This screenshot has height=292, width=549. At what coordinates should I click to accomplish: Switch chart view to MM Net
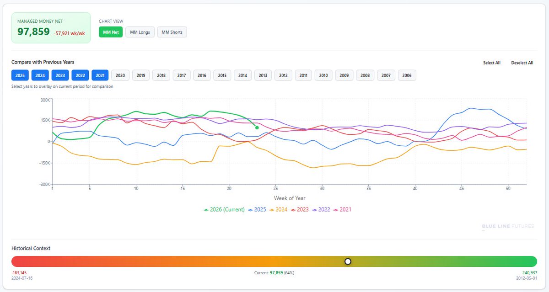111,32
